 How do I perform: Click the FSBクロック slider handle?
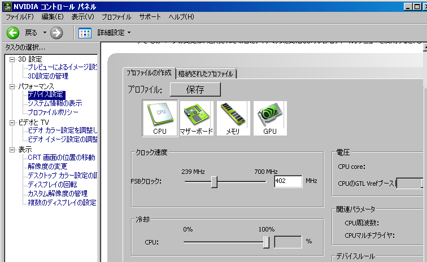(214, 182)
